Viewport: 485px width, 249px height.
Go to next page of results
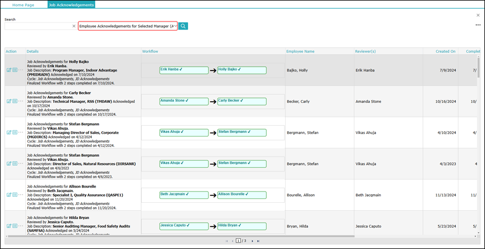click(x=252, y=241)
